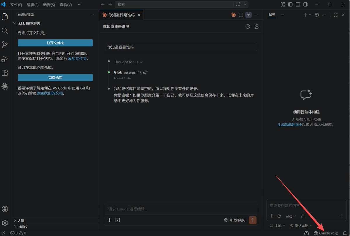Expand the 时间线 section
The height and width of the screenshot is (236, 350).
click(x=22, y=227)
